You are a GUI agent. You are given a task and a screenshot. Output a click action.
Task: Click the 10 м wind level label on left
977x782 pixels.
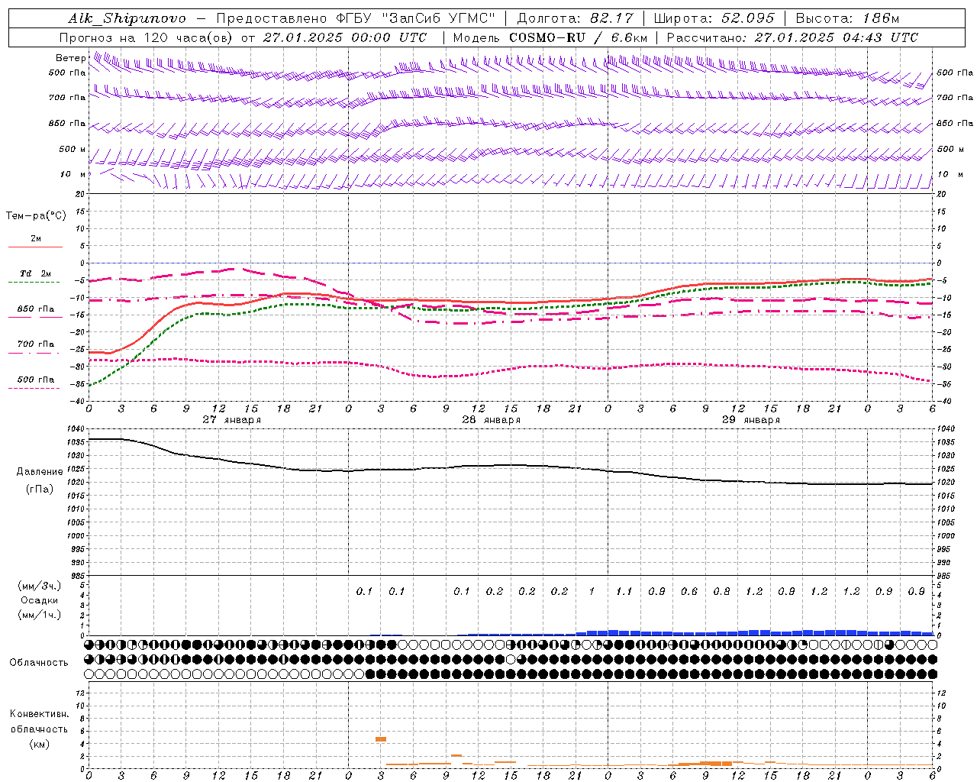tap(73, 175)
